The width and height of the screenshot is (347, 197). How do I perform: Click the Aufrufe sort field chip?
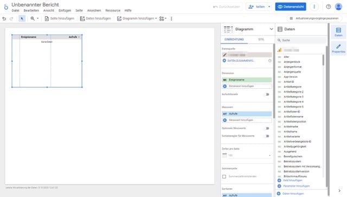tap(247, 195)
